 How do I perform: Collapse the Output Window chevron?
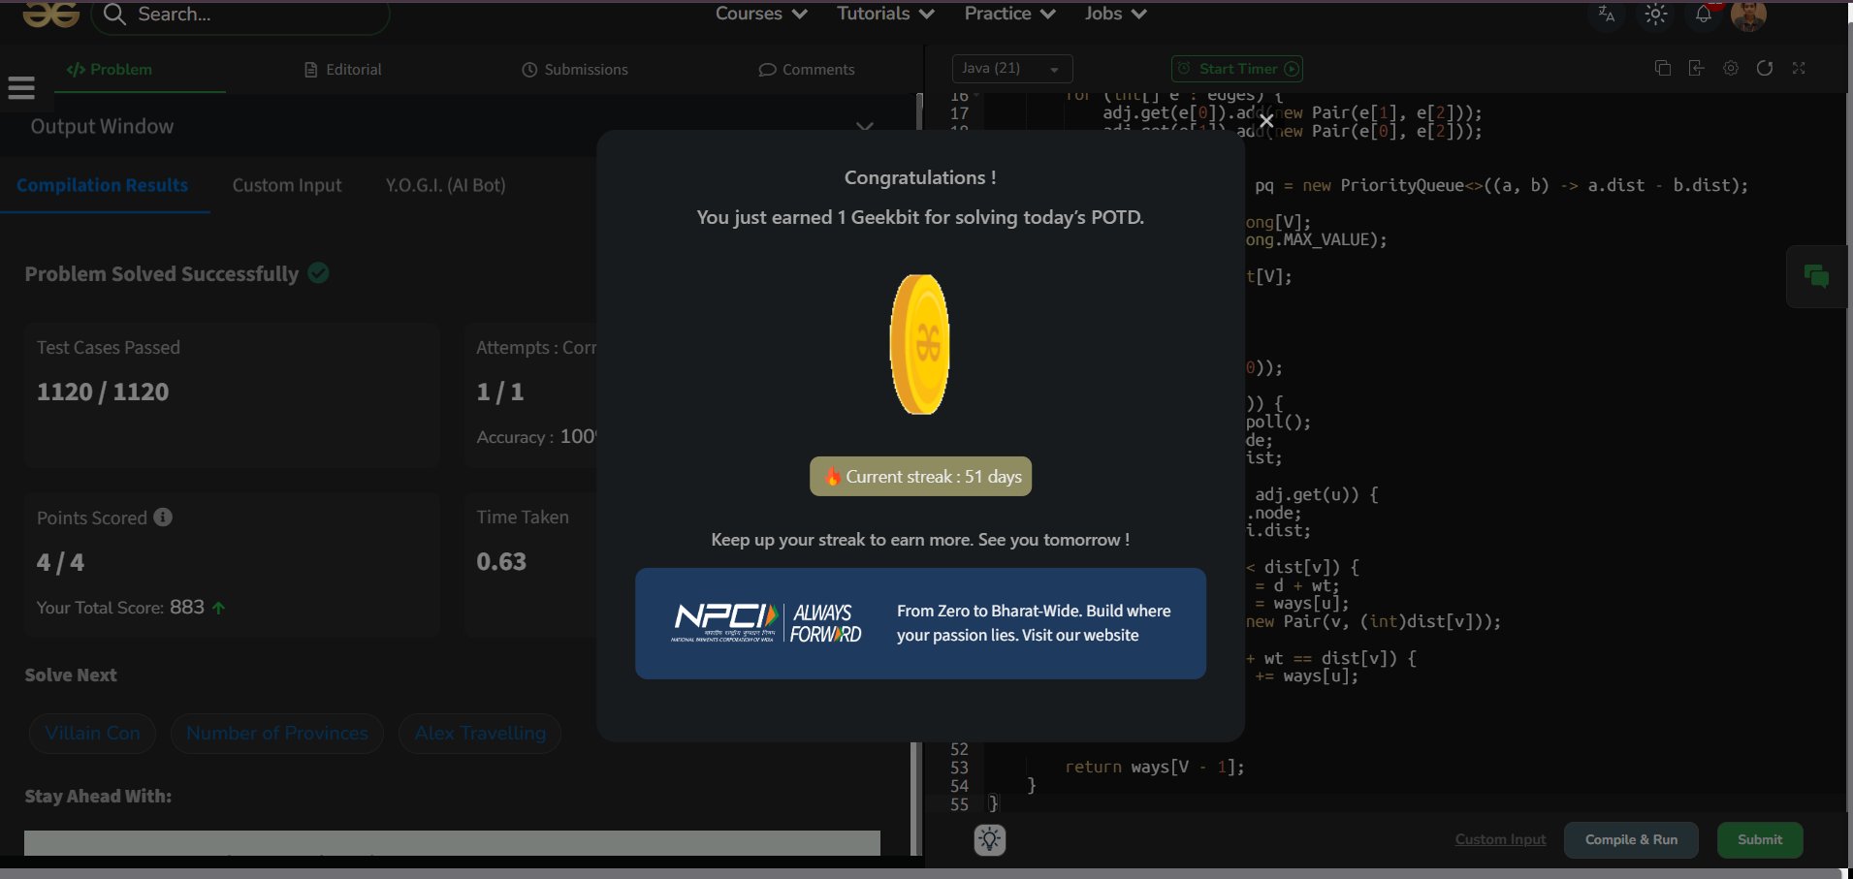865,127
